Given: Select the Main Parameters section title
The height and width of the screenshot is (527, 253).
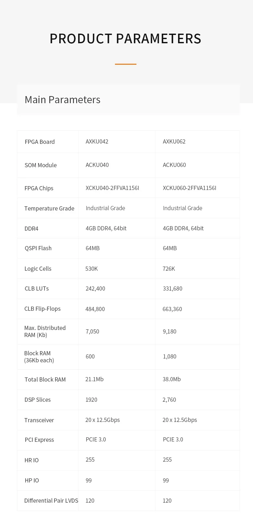Looking at the screenshot, I should [62, 100].
